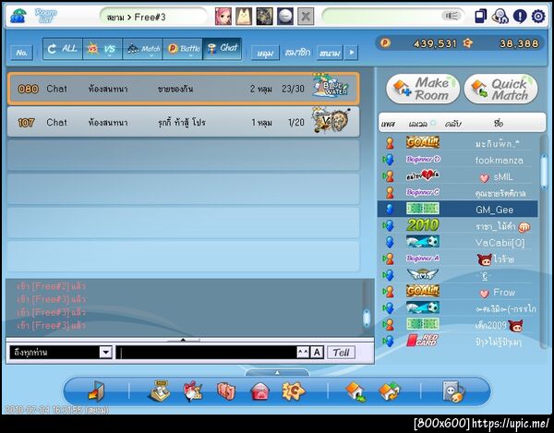Sort rooms by No. button

coord(21,53)
